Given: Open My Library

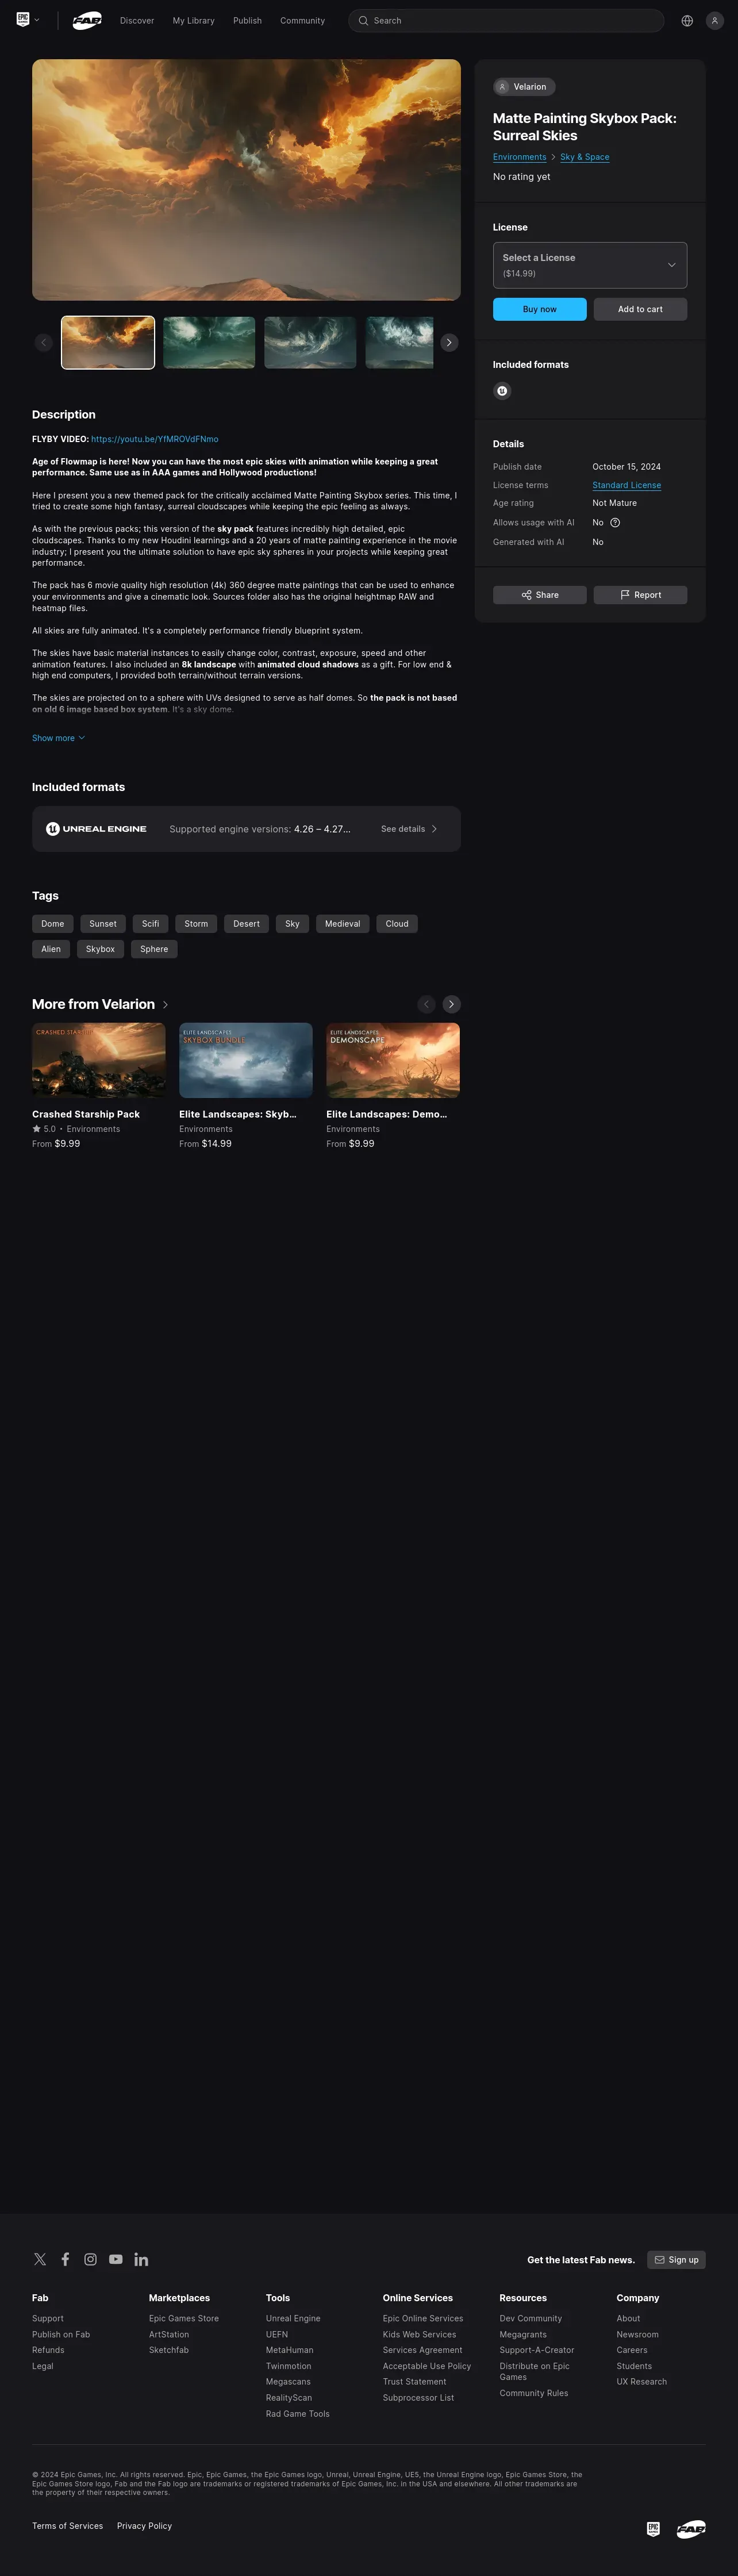Looking at the screenshot, I should tap(193, 20).
